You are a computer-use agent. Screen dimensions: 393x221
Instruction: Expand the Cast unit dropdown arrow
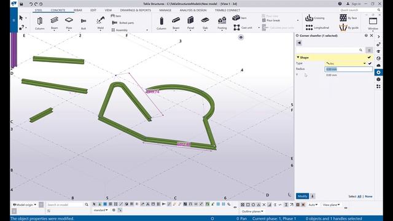tap(259, 28)
